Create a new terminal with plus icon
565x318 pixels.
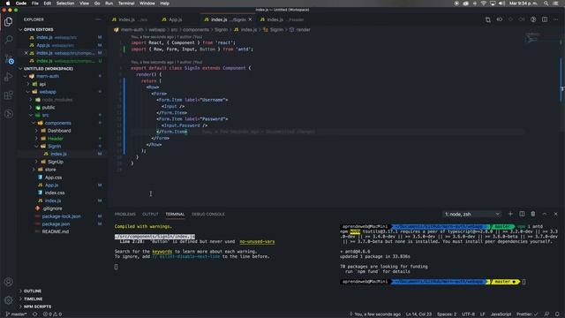pos(510,214)
